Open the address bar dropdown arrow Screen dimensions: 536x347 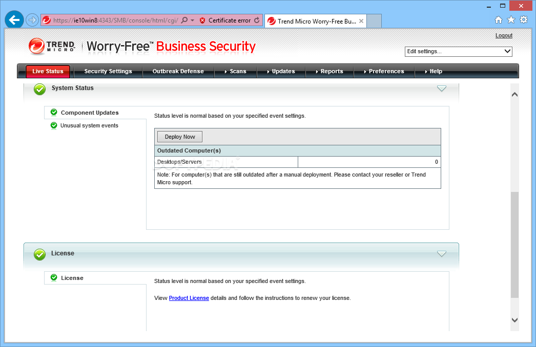pos(193,20)
